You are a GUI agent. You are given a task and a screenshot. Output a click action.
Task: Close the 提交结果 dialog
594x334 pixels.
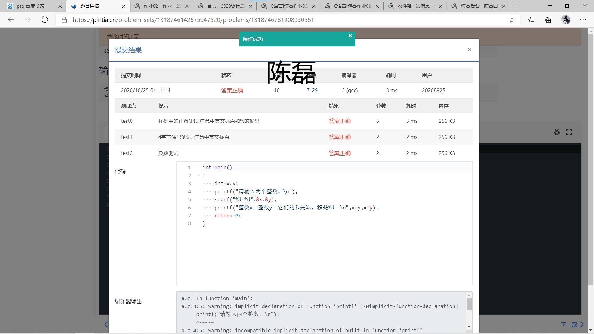[469, 49]
